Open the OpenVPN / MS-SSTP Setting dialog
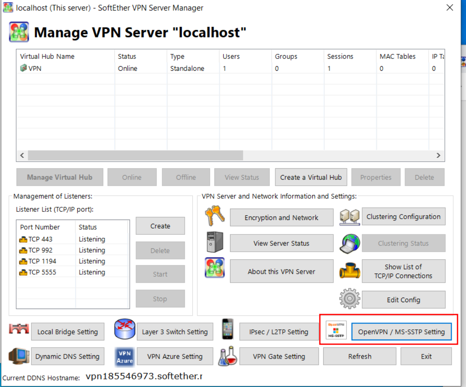 click(401, 332)
